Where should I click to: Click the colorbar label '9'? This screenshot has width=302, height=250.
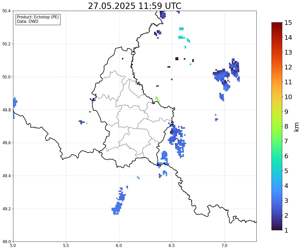pyautogui.click(x=286, y=112)
